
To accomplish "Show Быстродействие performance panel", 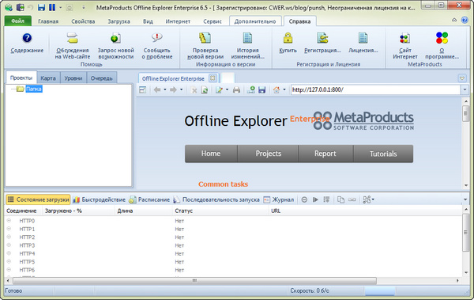I will (100, 199).
